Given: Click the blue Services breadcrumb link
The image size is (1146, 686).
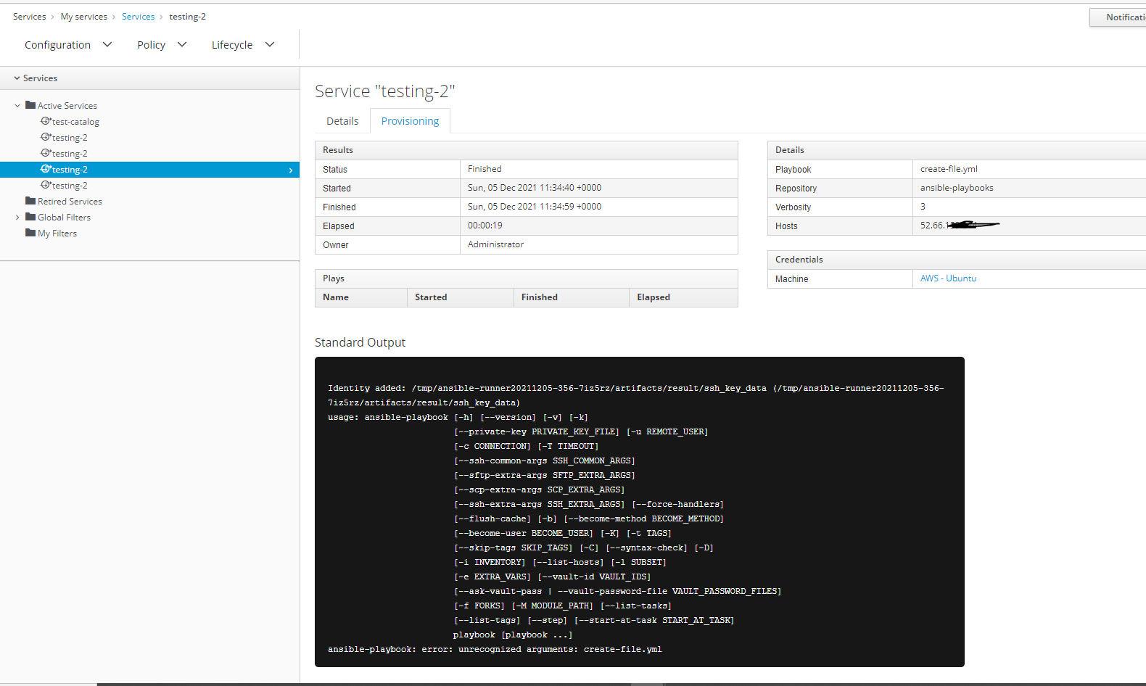Looking at the screenshot, I should tap(138, 17).
